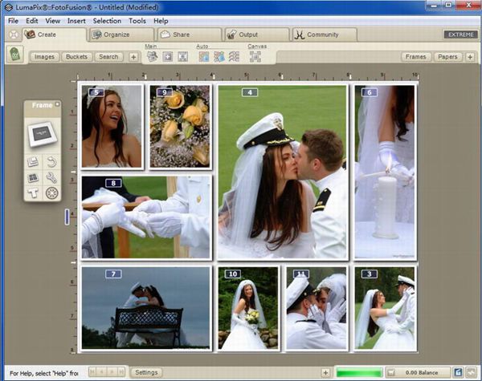Select photo 9 of the yellow rose bouquet
The width and height of the screenshot is (482, 381).
click(180, 126)
